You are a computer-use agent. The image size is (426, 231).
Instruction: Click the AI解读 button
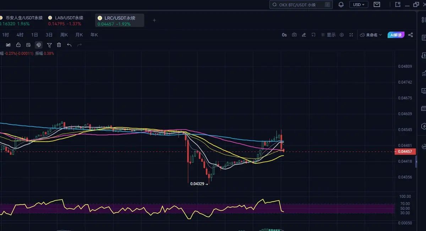coord(396,35)
